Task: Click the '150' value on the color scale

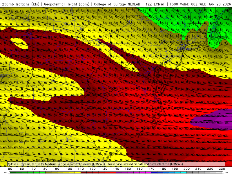Action: tap(128, 169)
